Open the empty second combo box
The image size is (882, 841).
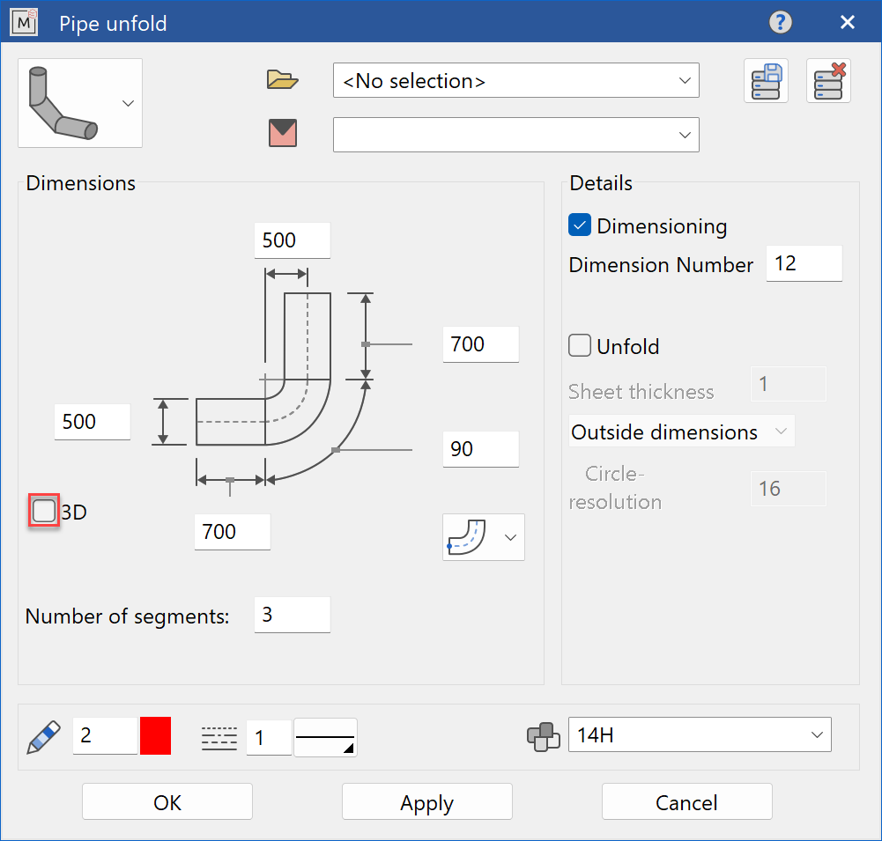point(515,135)
